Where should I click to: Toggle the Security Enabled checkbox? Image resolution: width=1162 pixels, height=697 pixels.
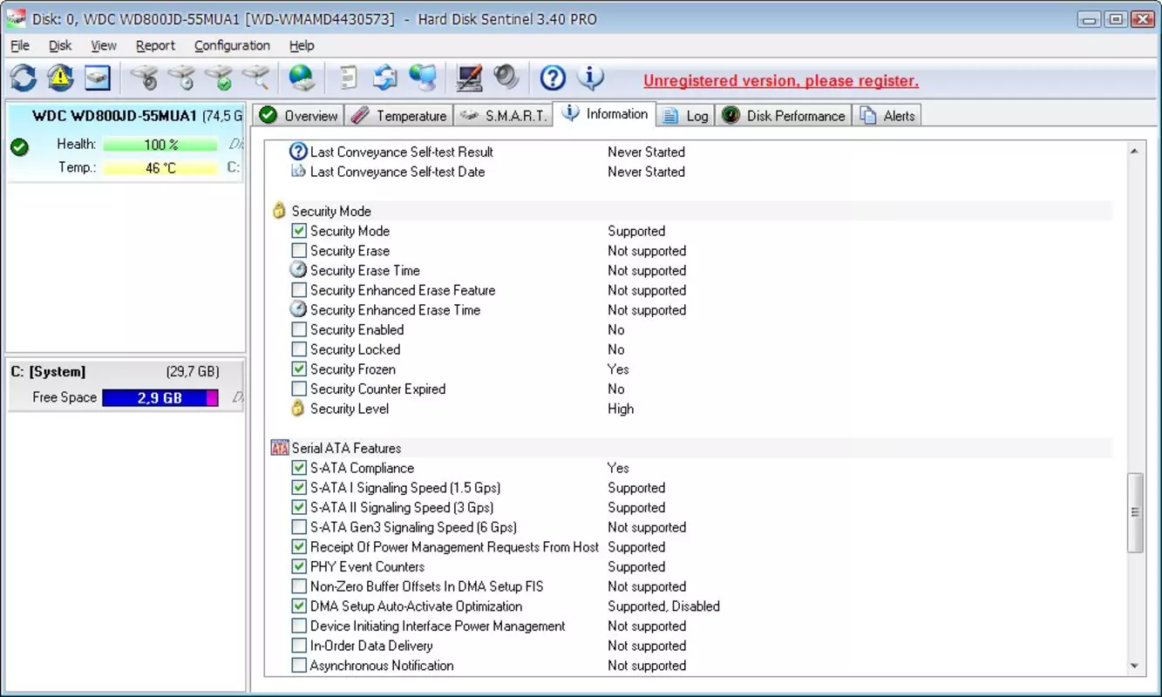299,329
